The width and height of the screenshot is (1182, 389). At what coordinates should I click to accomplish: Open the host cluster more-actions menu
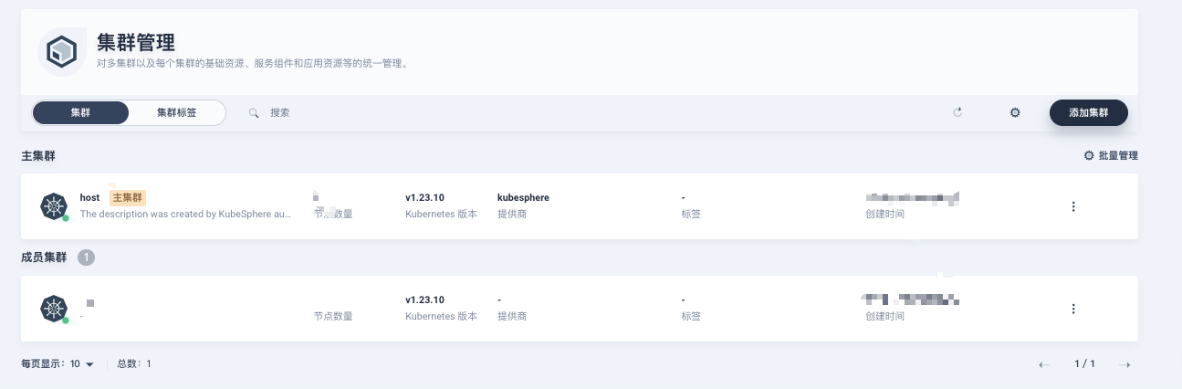pos(1073,206)
